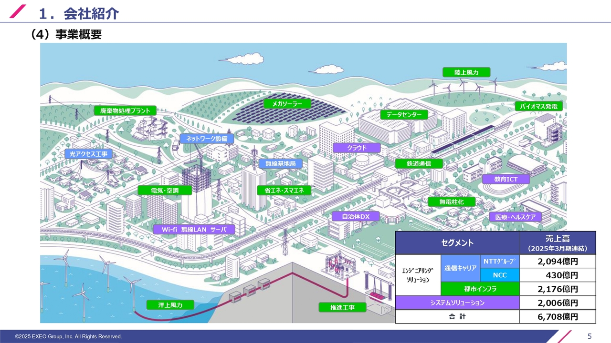Click the 洋上風力 label
This screenshot has width=611, height=343.
click(170, 305)
